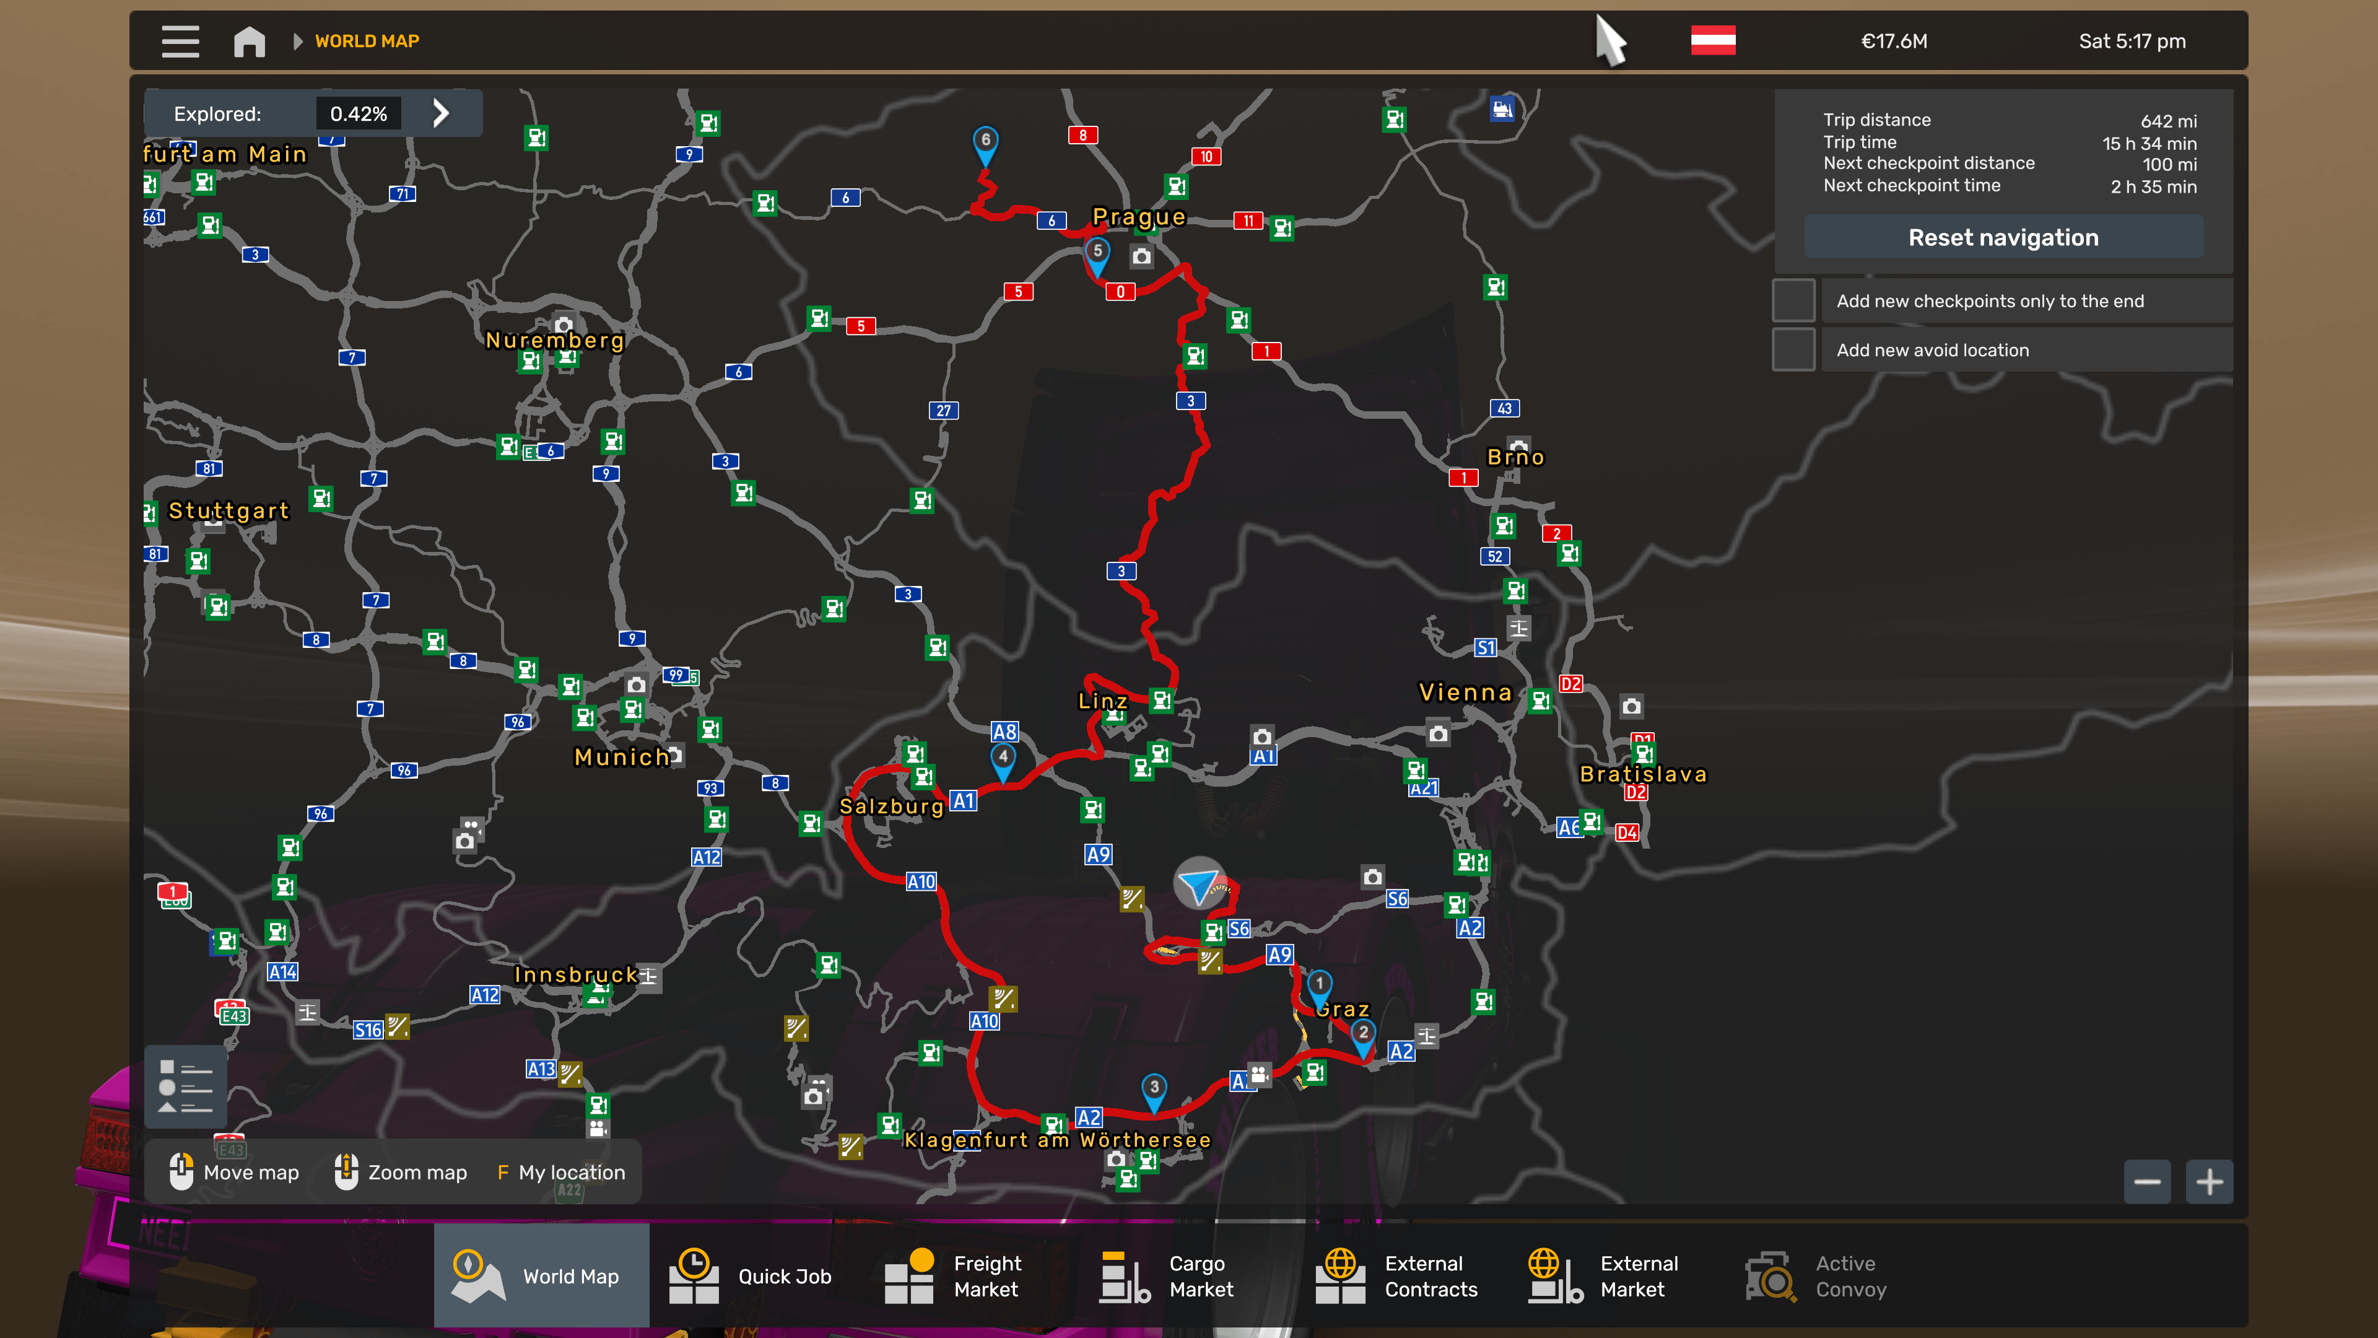
Task: Open the map legend list icon
Action: [185, 1086]
